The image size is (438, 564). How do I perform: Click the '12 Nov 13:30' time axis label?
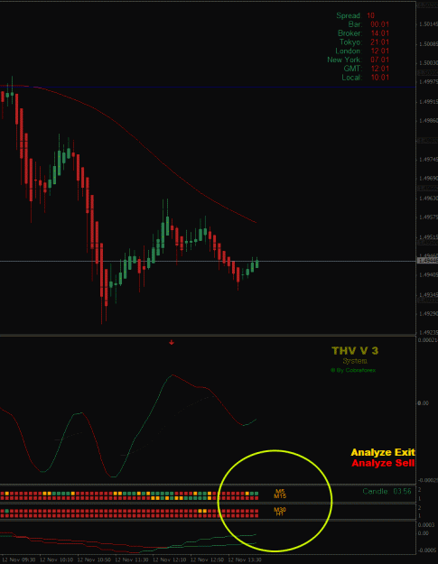click(245, 560)
